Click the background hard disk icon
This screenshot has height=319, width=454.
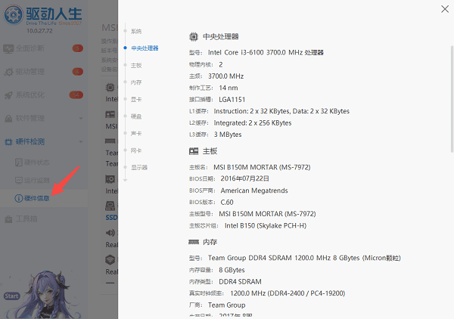[110, 206]
